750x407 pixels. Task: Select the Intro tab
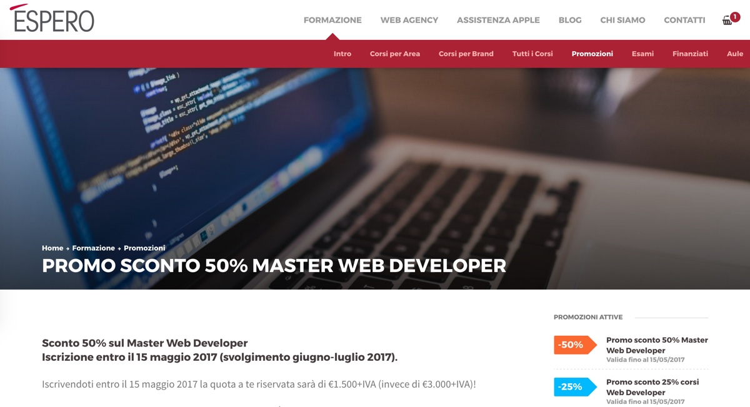click(342, 54)
